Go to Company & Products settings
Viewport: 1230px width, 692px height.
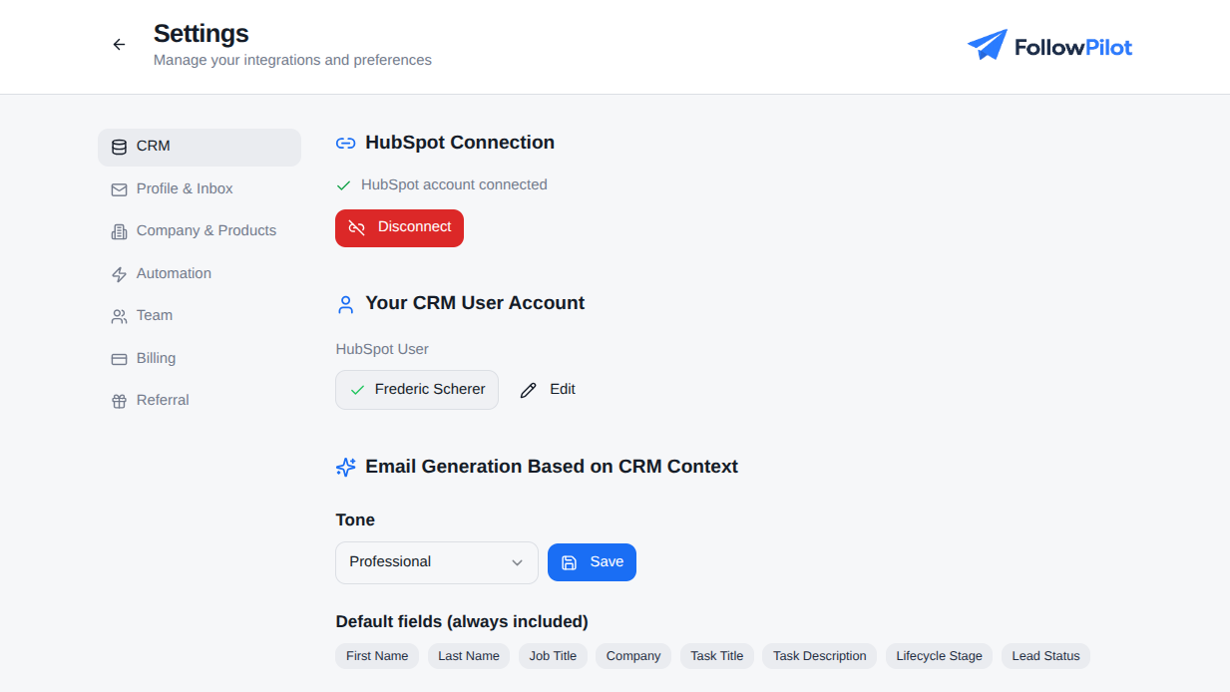pos(200,231)
